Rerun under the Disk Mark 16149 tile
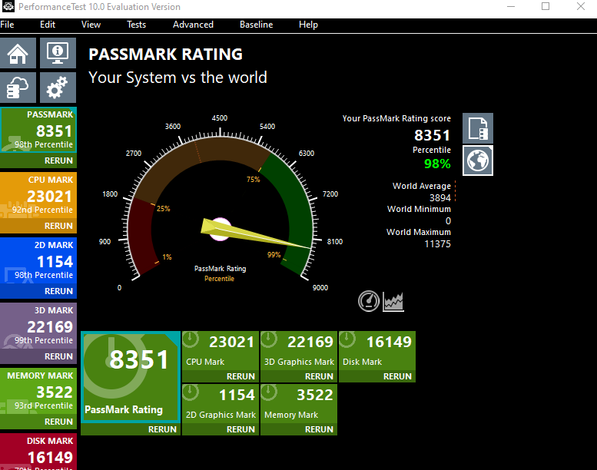 (397, 376)
